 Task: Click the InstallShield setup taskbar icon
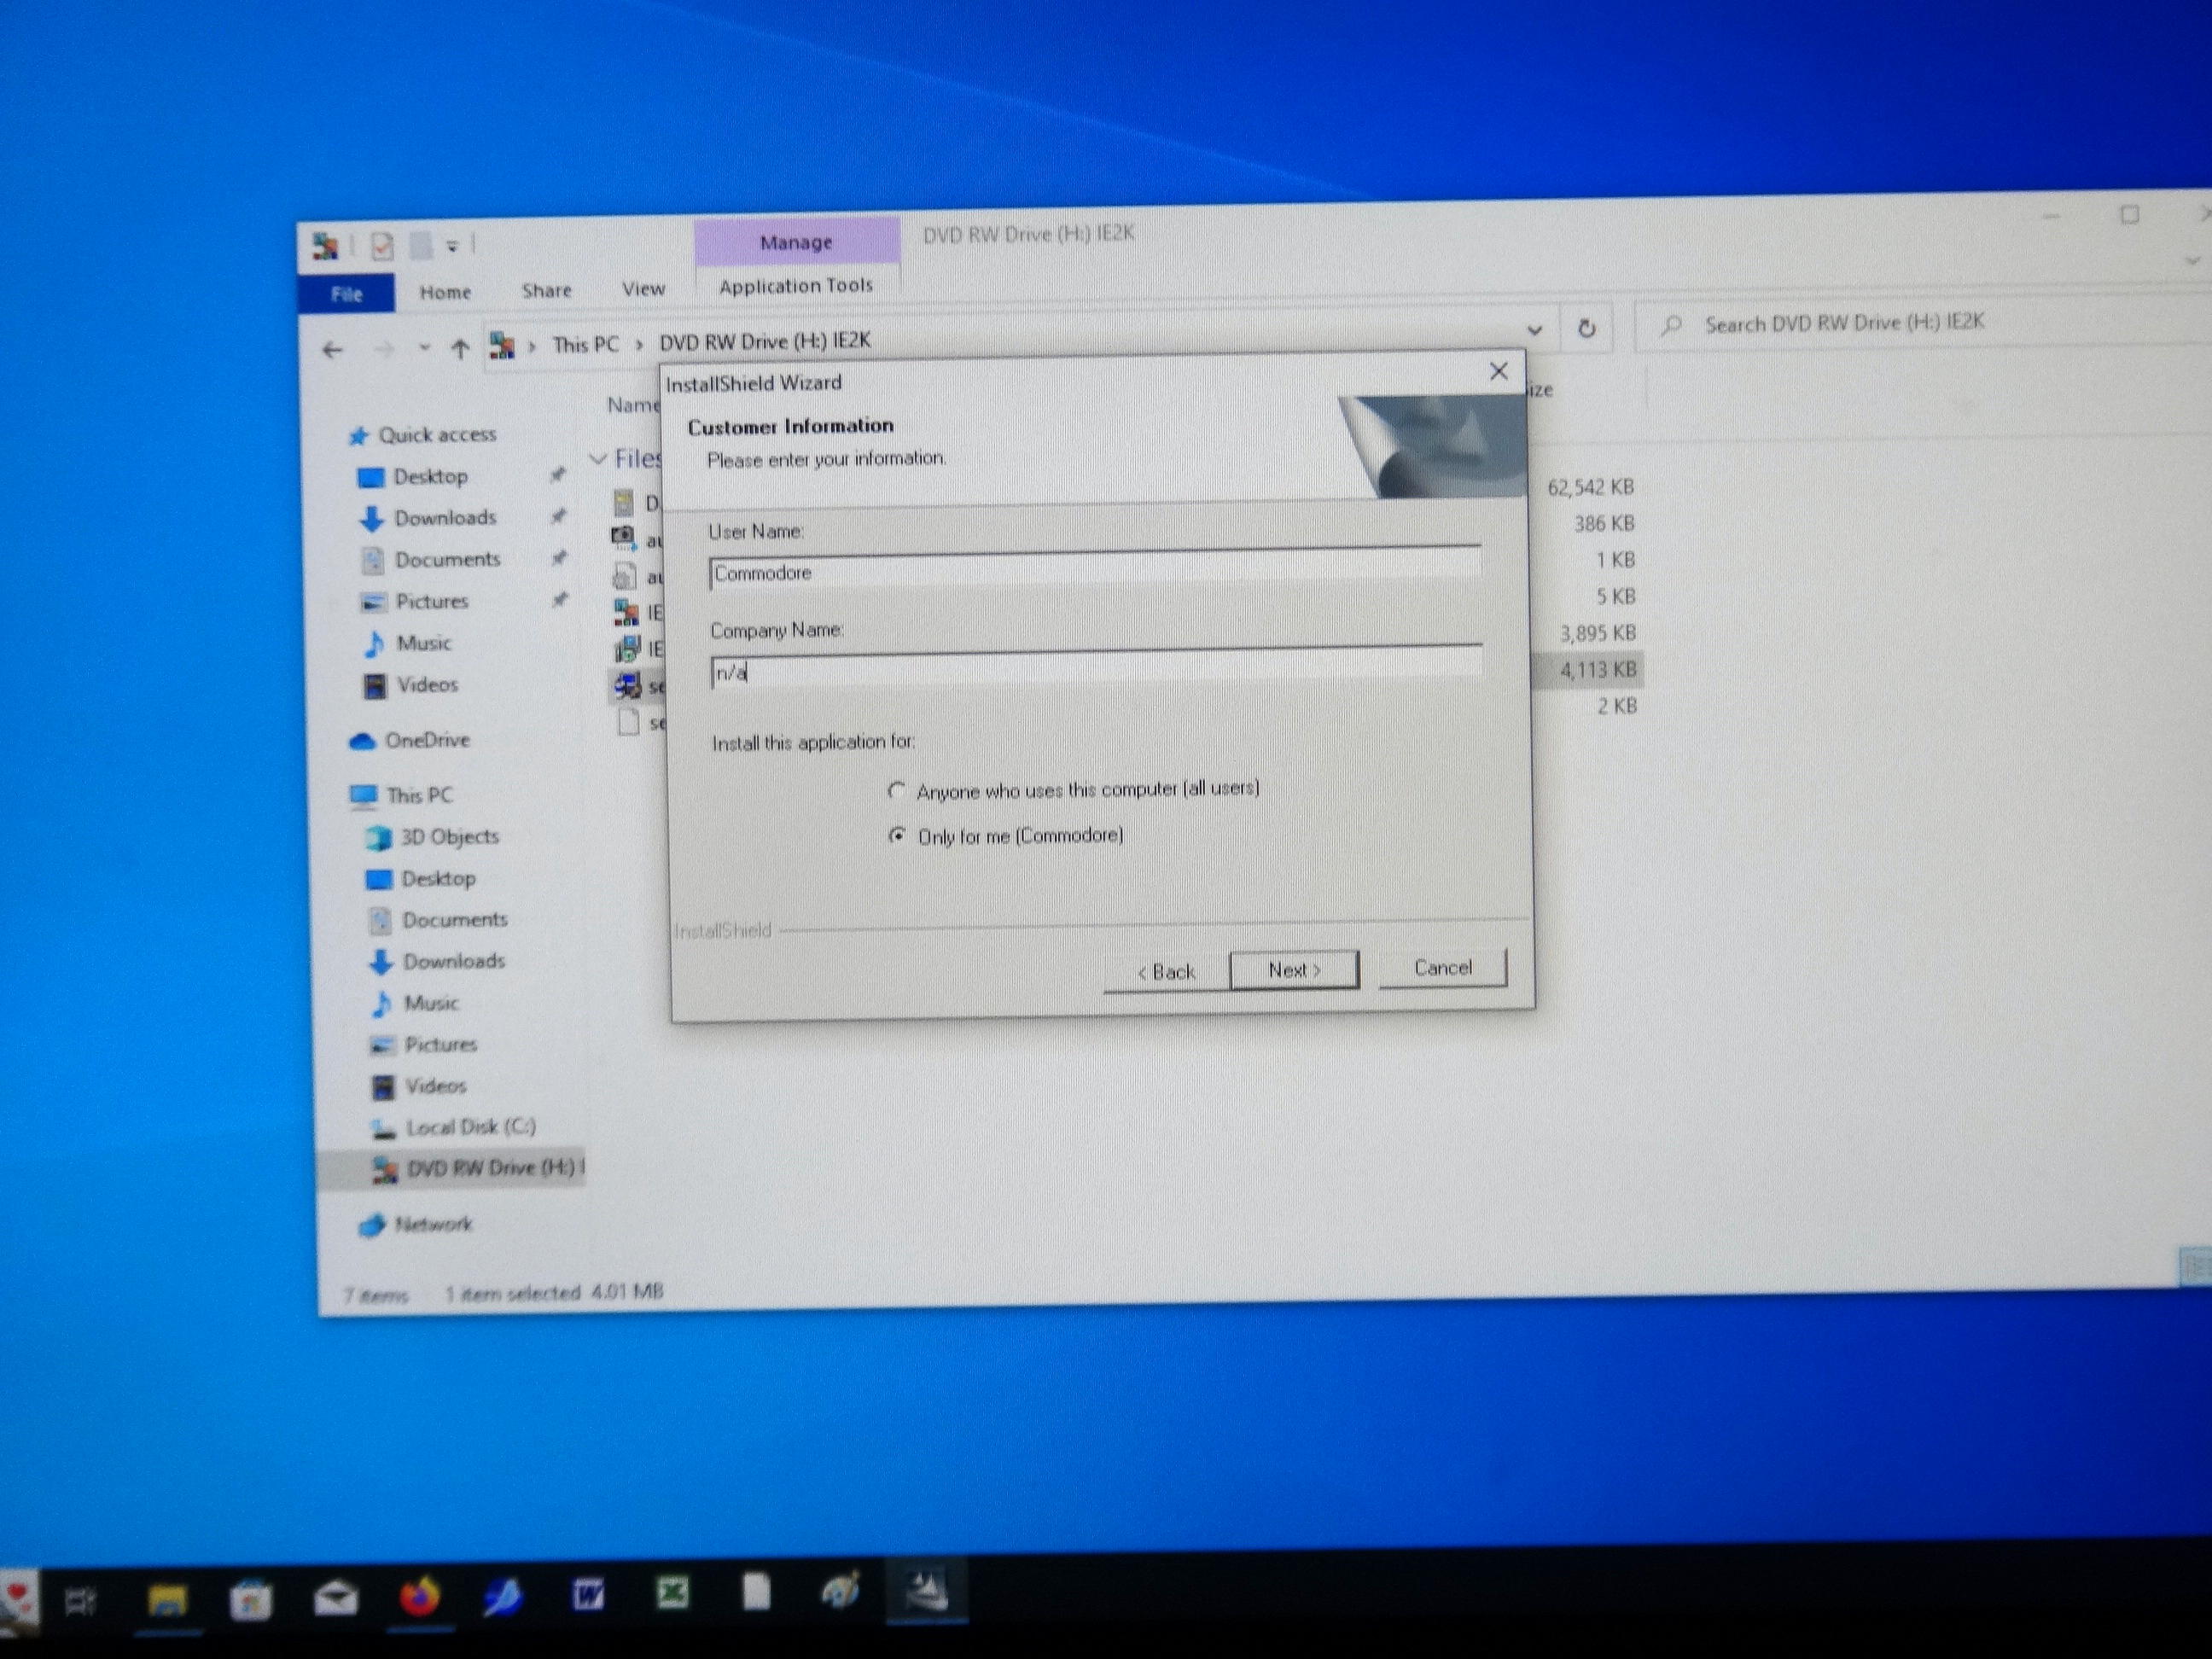[x=926, y=1590]
